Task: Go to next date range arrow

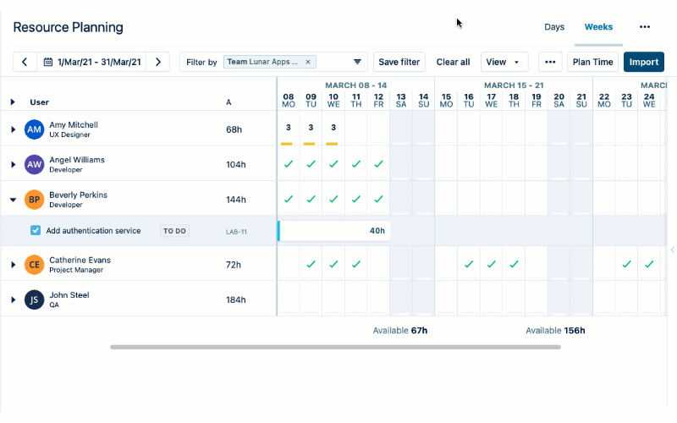Action: pos(158,62)
